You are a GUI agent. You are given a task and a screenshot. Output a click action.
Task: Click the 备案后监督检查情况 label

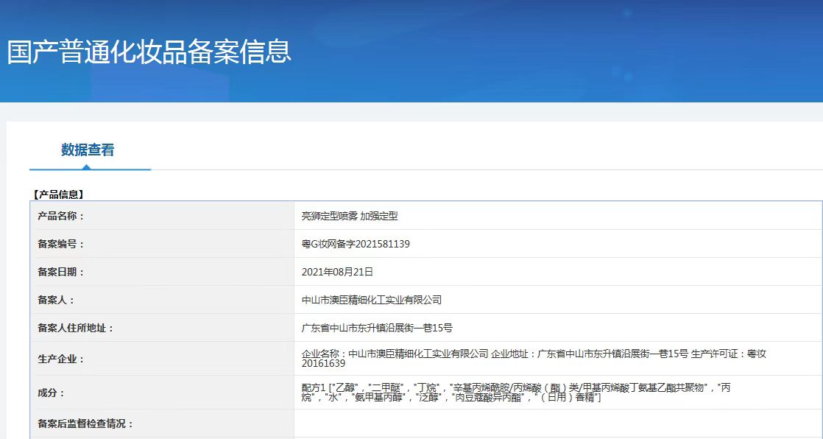click(x=85, y=424)
